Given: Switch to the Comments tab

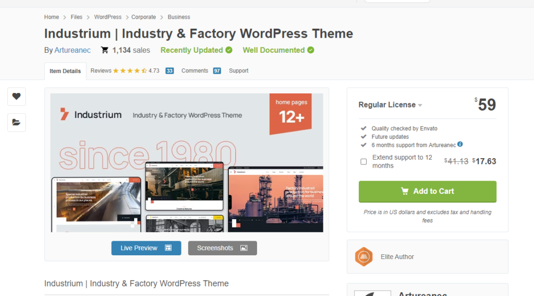Looking at the screenshot, I should click(x=195, y=71).
